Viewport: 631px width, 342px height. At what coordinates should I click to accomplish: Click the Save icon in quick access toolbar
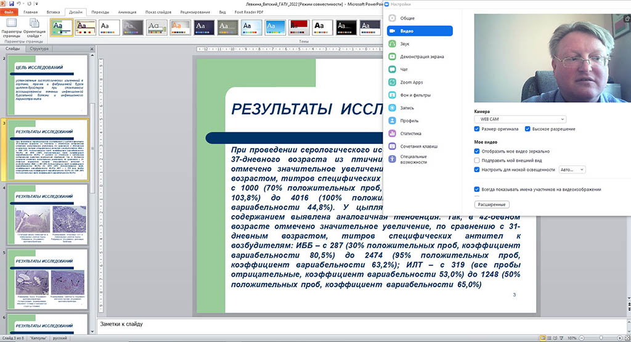point(11,4)
